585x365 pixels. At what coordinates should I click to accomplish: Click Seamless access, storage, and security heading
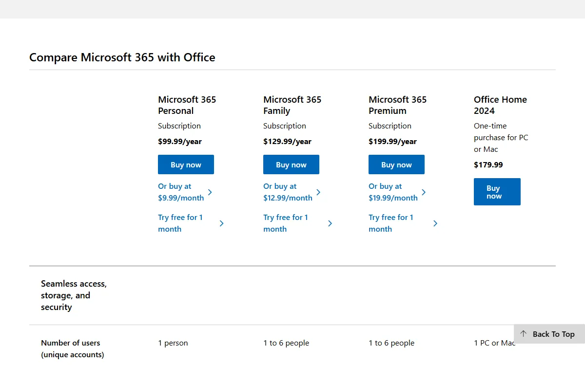74,295
